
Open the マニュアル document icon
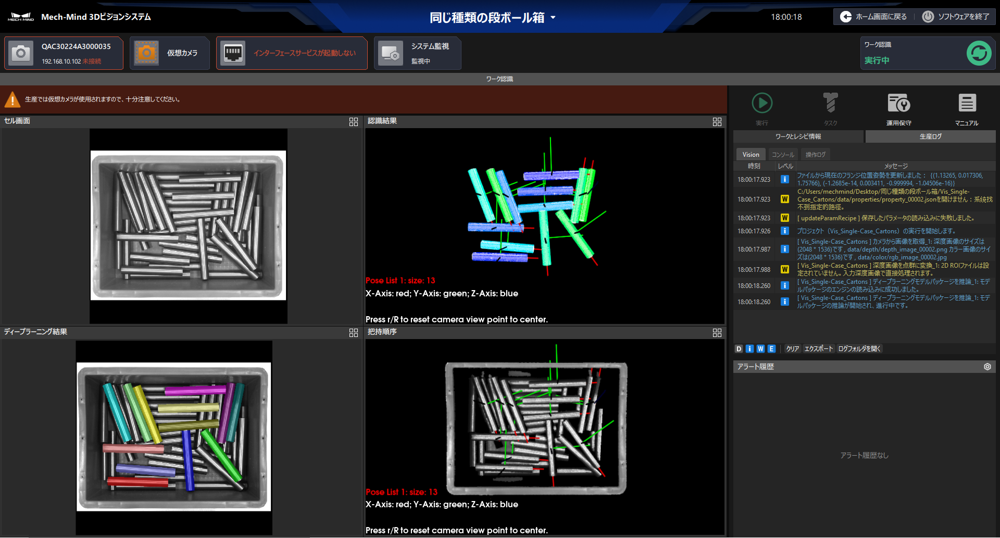point(967,103)
